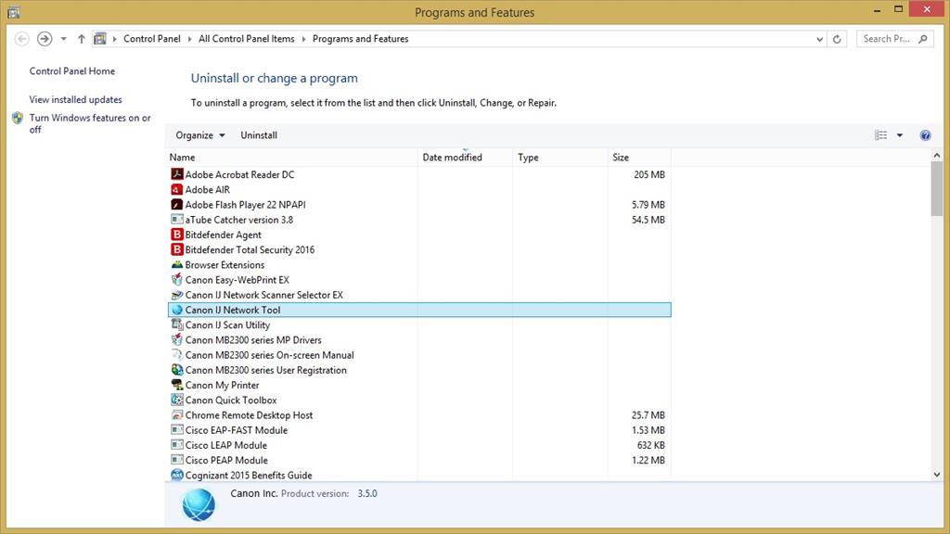950x534 pixels.
Task: Click the 205 MB size value
Action: [648, 174]
